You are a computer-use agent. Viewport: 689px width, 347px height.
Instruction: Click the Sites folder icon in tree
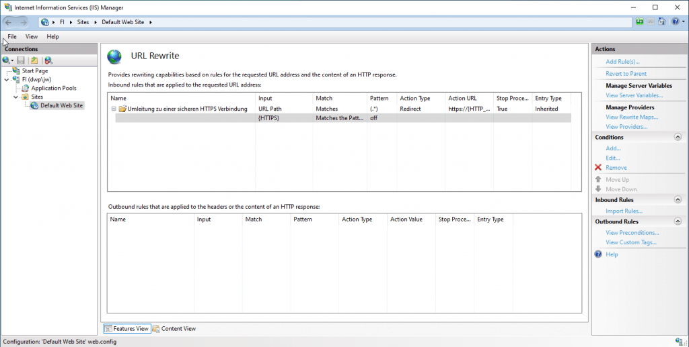tap(26, 97)
